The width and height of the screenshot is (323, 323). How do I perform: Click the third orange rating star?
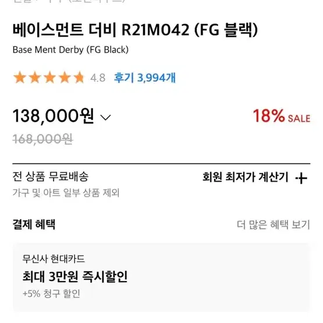[x=50, y=77]
